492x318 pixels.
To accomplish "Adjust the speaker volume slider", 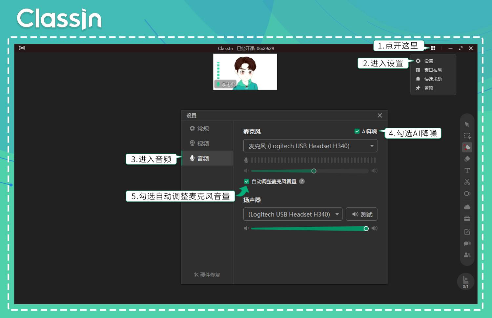I will 310,229.
